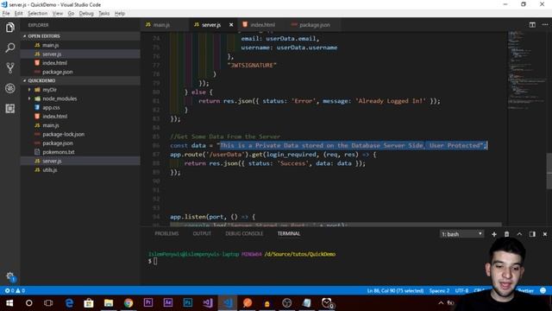Open the File menu

pyautogui.click(x=6, y=14)
